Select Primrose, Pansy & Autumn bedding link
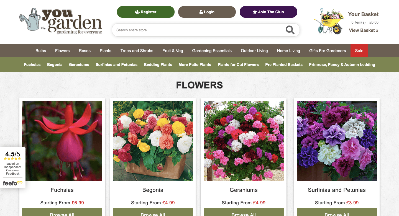This screenshot has width=399, height=216. click(342, 65)
